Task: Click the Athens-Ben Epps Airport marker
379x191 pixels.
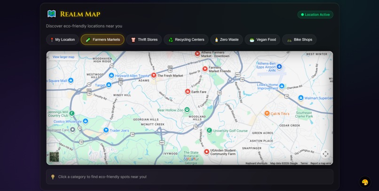Action: click(279, 66)
